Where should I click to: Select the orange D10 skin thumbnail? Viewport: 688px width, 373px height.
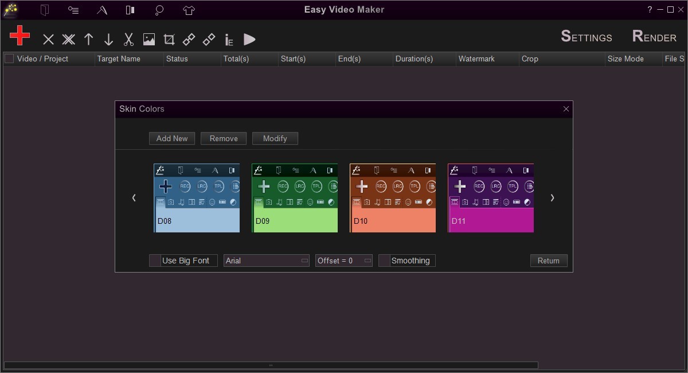pos(393,198)
